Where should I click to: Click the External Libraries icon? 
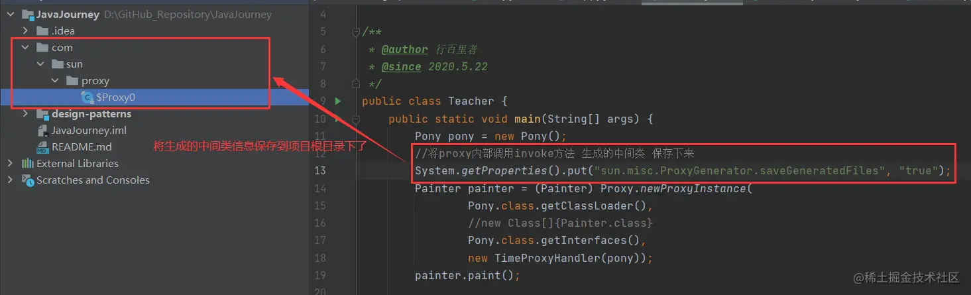click(27, 163)
